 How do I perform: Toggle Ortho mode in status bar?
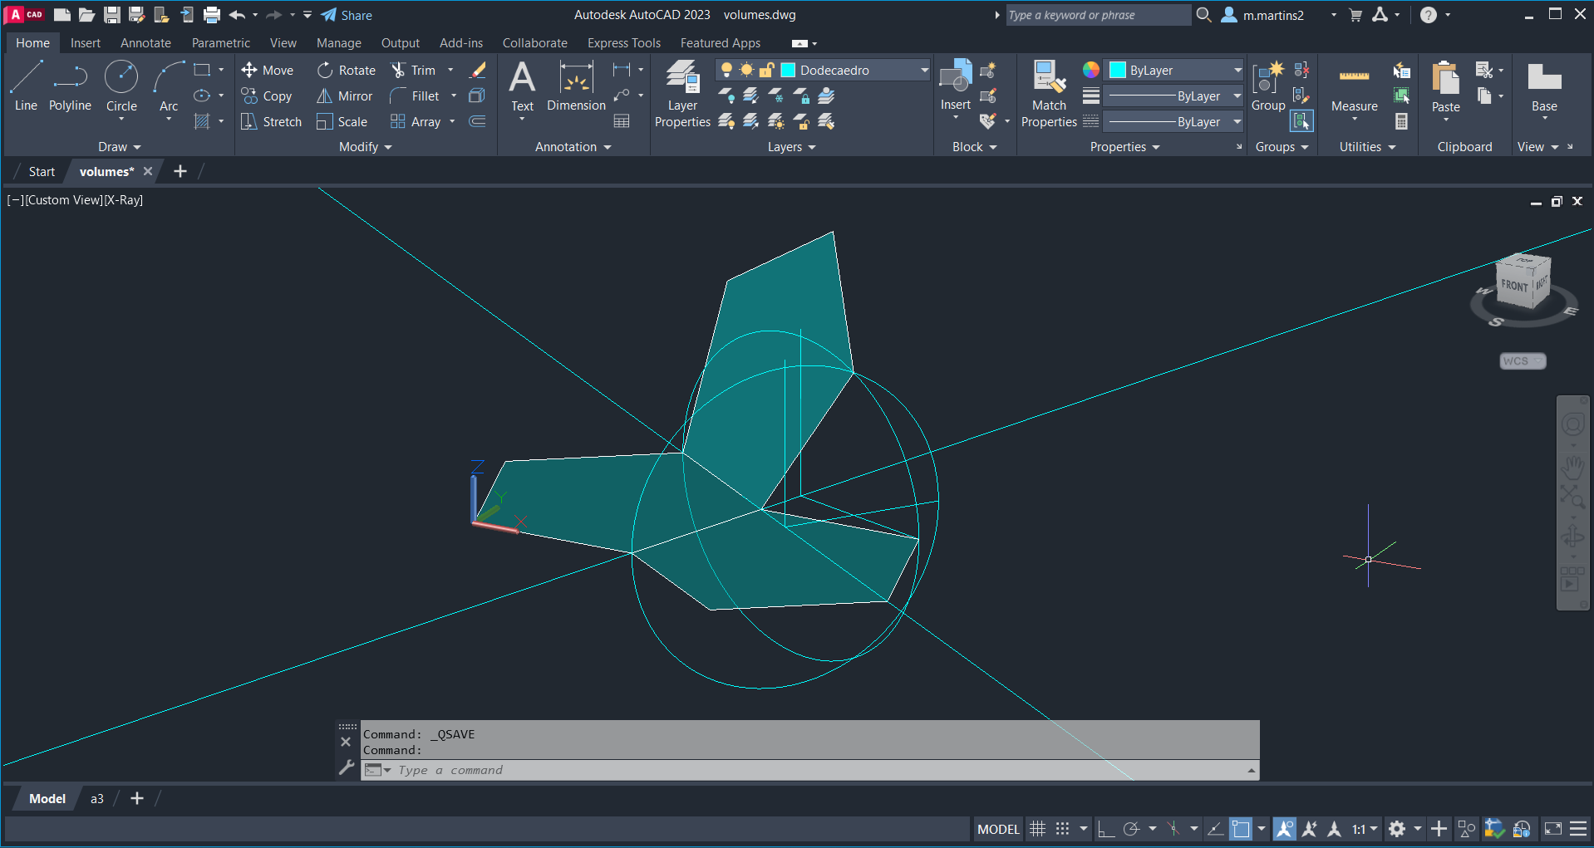(1105, 829)
